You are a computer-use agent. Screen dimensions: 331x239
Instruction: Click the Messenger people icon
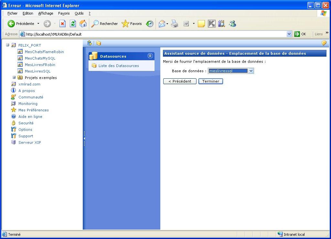pos(232,24)
